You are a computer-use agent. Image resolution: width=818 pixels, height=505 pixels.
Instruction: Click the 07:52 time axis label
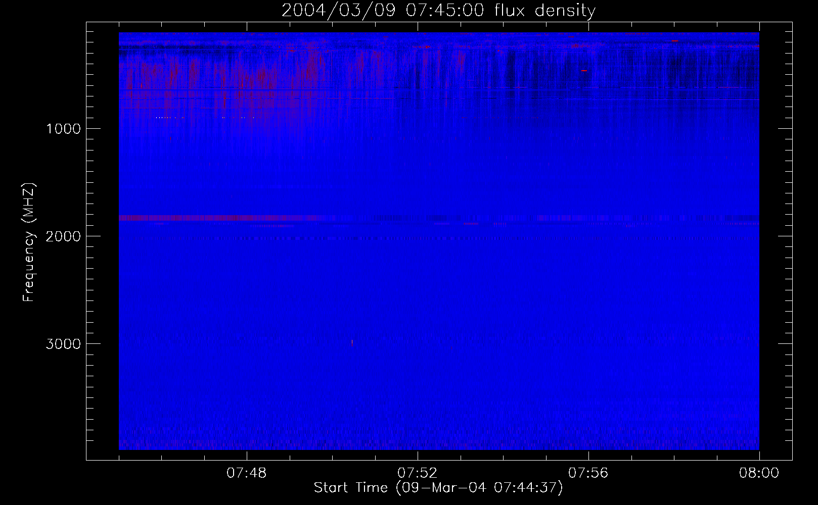tap(418, 473)
